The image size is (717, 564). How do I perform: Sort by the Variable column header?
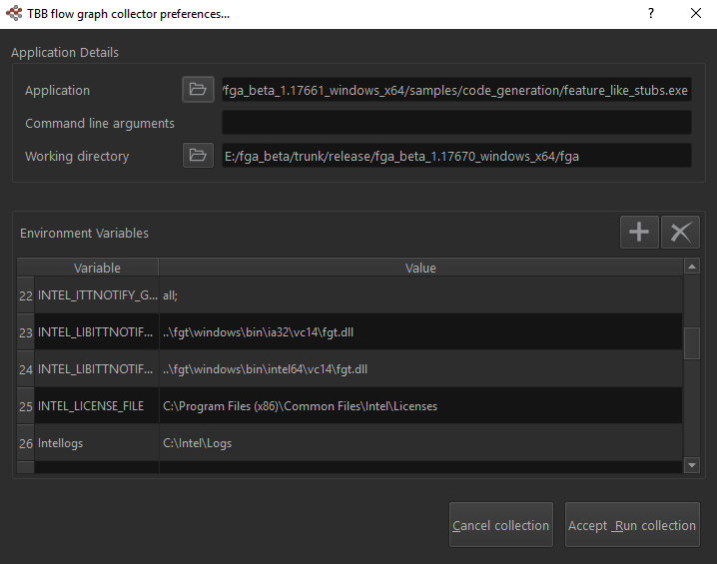(x=97, y=268)
